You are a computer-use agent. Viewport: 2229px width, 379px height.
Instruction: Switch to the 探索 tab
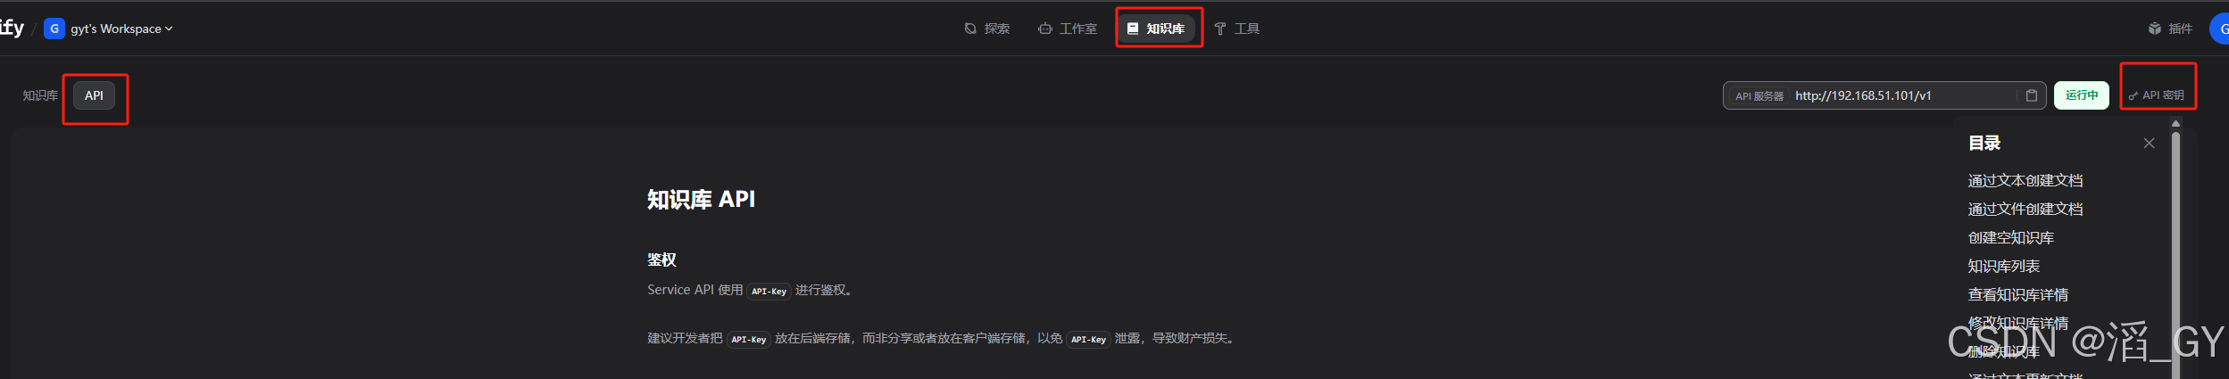(x=987, y=29)
